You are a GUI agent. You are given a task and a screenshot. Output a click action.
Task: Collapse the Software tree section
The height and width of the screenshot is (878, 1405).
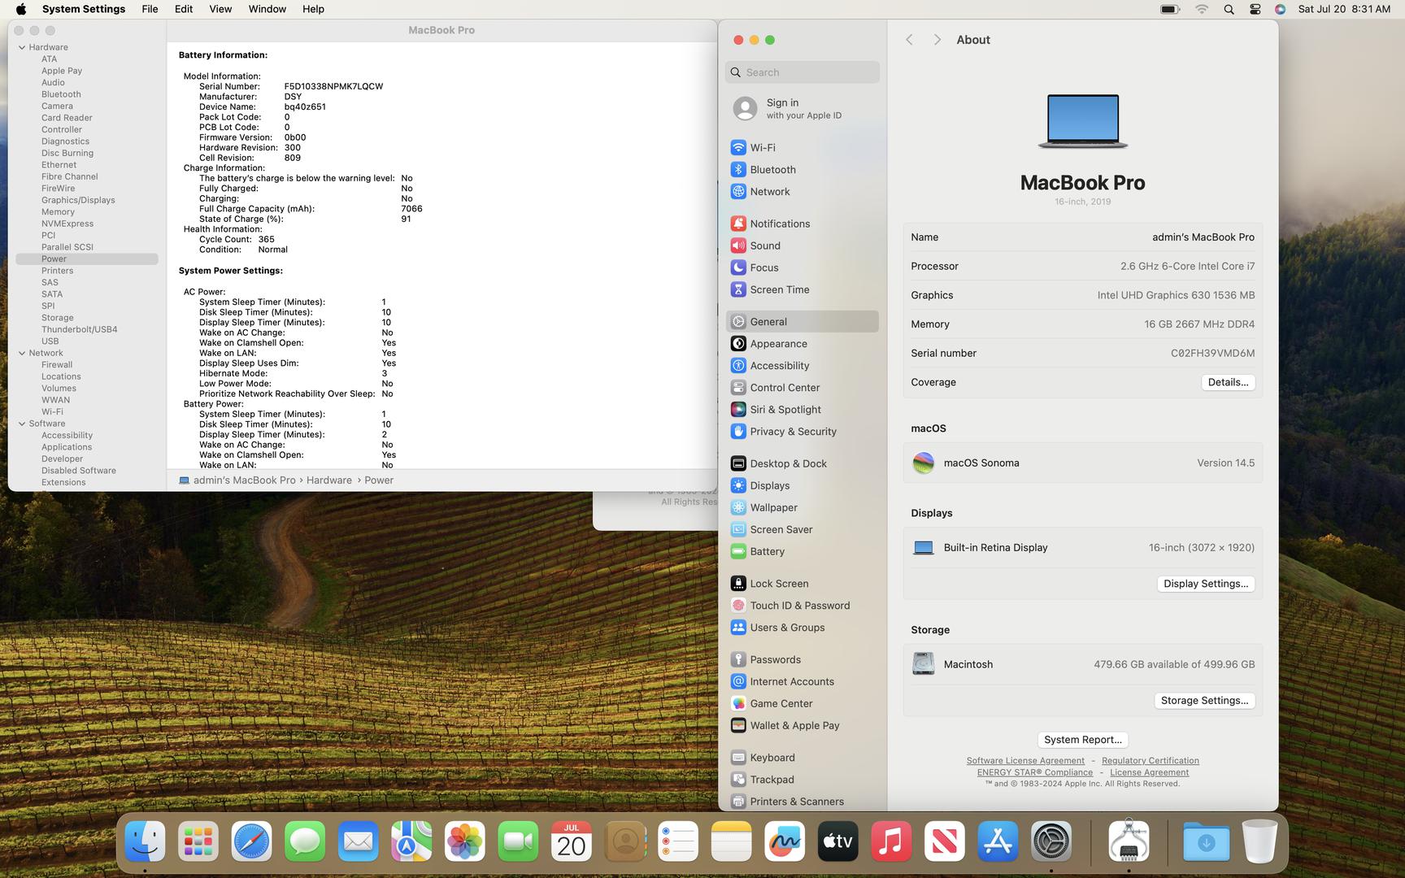22,424
